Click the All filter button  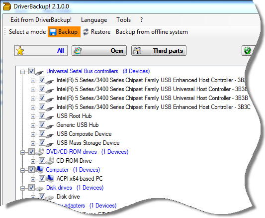41,51
